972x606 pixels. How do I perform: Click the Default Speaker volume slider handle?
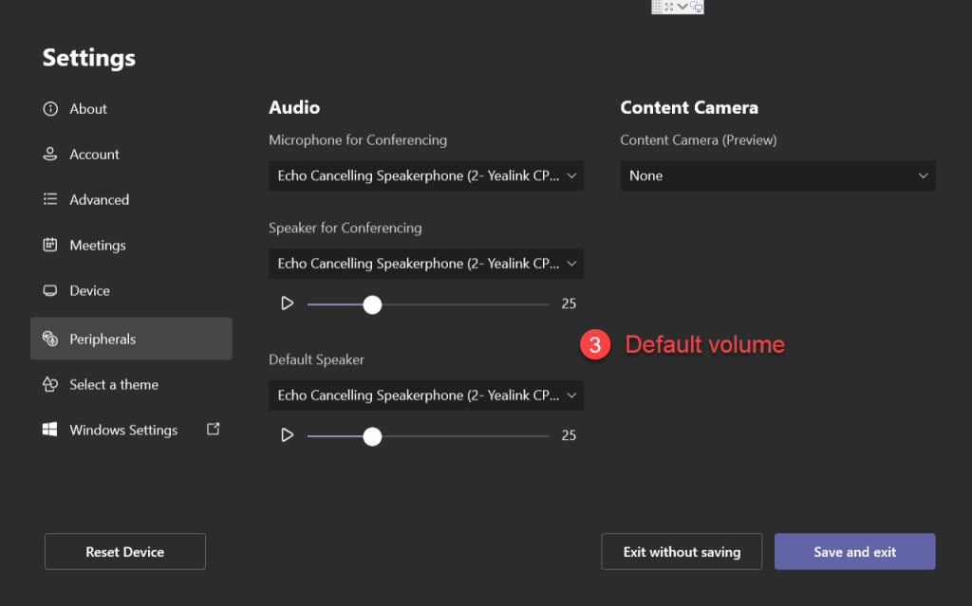pos(372,436)
